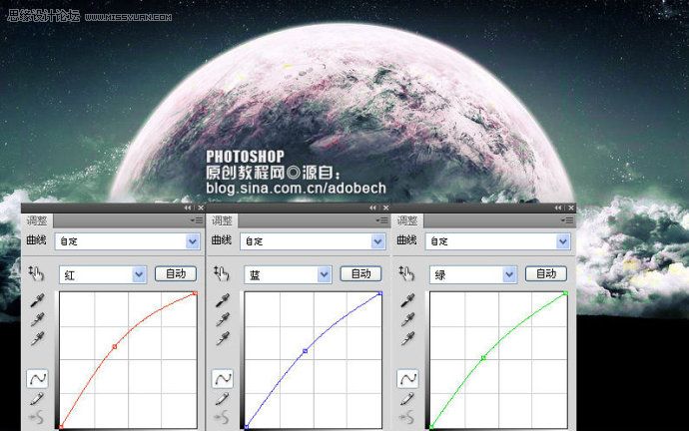Close the green curves panel
Screen dimensions: 689x431
(x=571, y=208)
